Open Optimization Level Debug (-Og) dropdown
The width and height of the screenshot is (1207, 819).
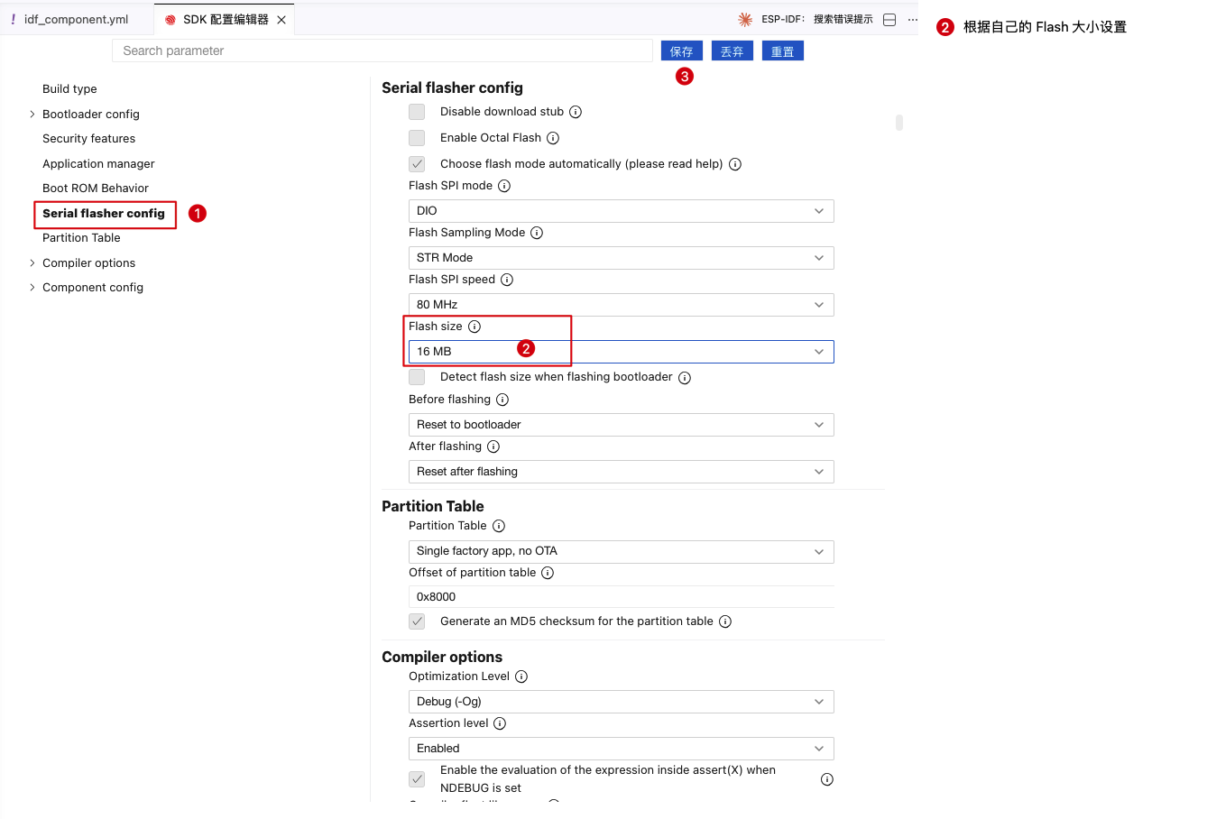(x=622, y=702)
